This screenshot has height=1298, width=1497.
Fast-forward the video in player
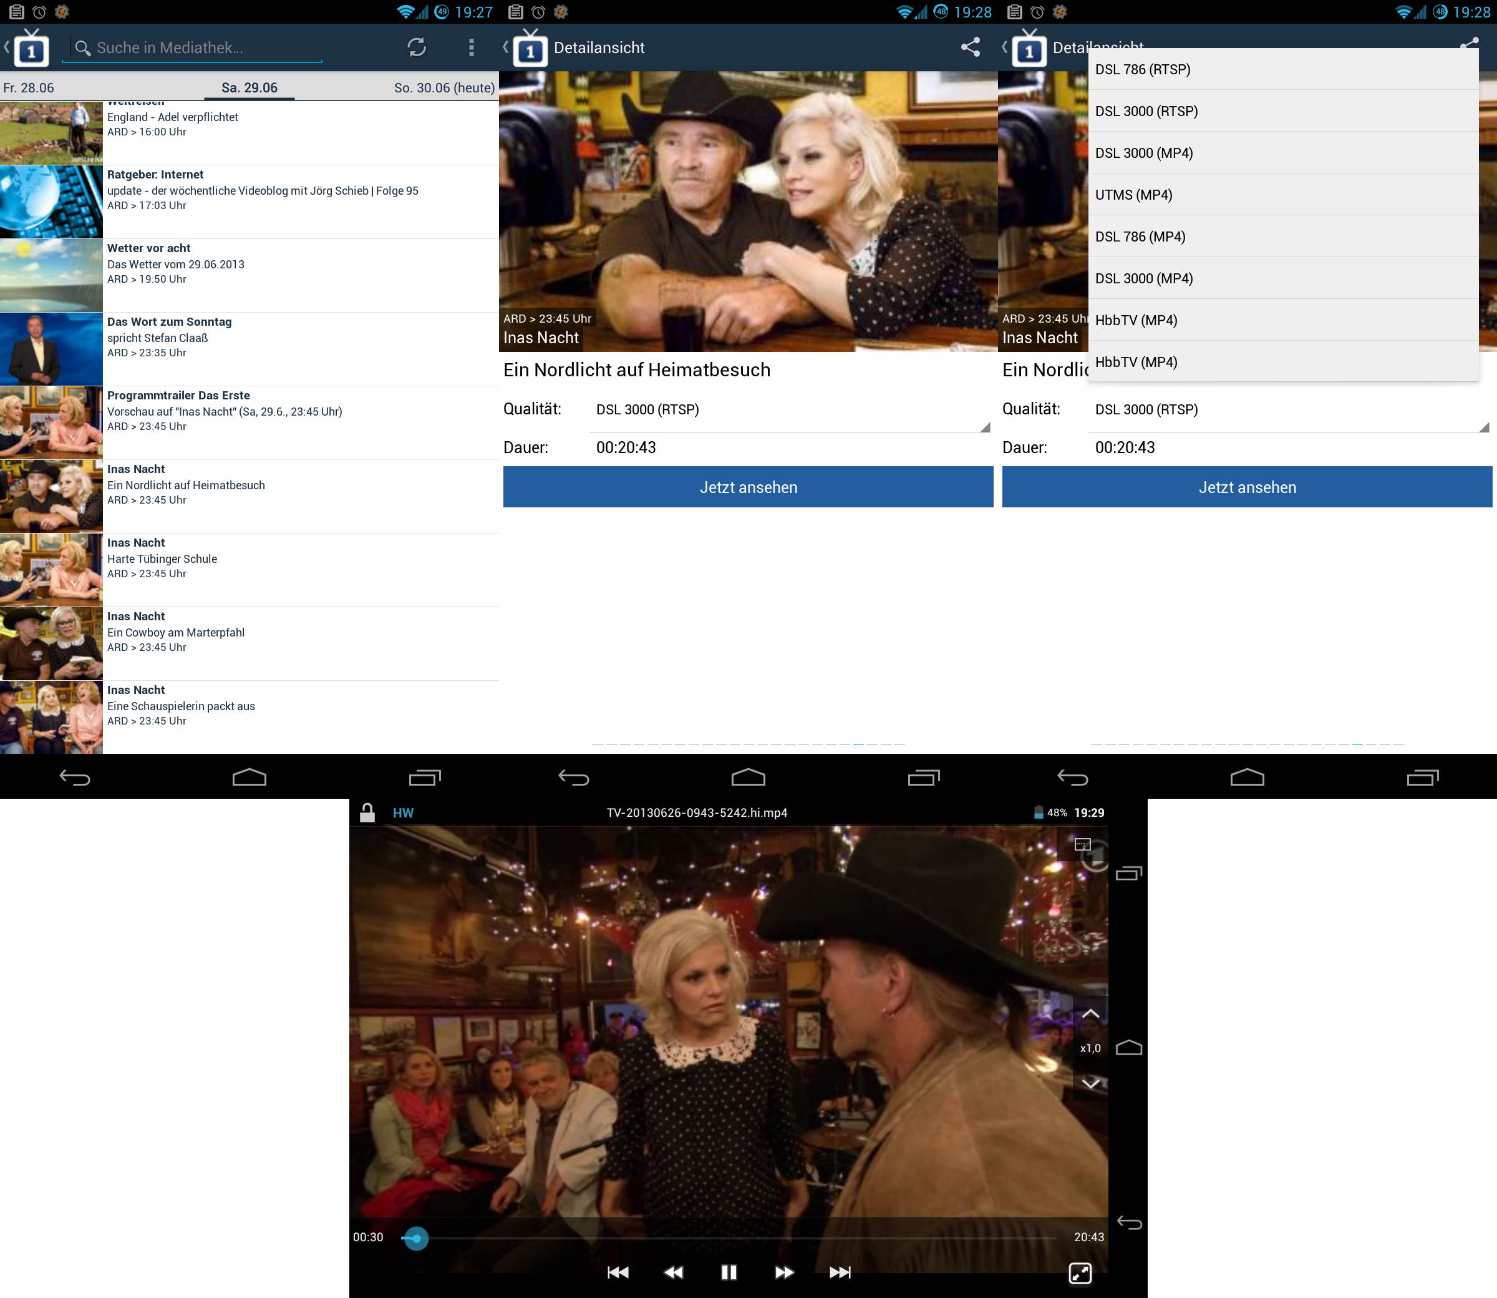click(x=784, y=1272)
